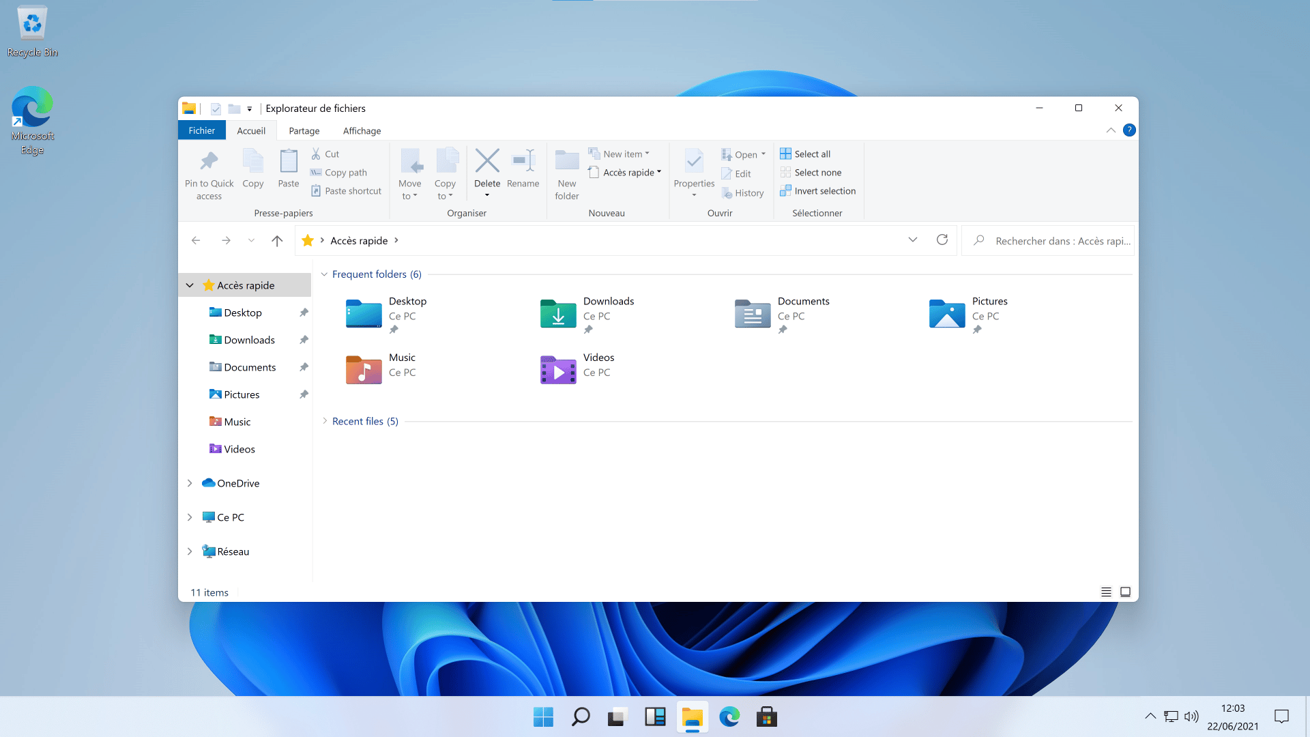Switch to the Affichage ribbon tab
Screen dimensions: 1310x737
(361, 130)
